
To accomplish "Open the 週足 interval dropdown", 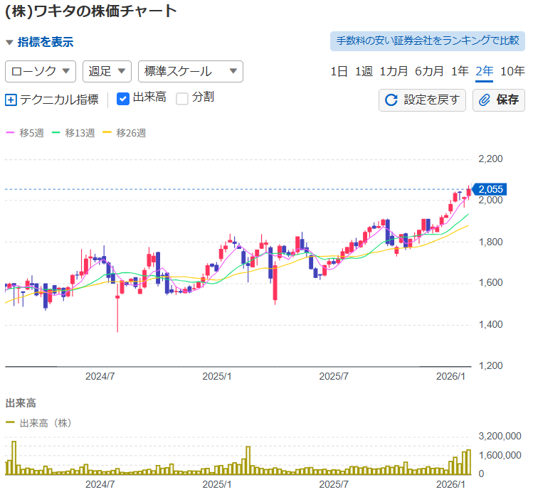I will (x=107, y=71).
